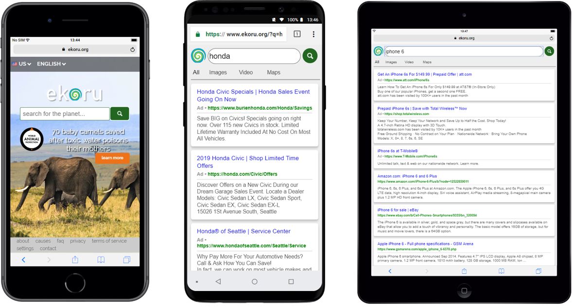Open 'Prepaid iPhone 6s | Save with Total Wireless' result
This screenshot has height=307, width=574.
click(x=422, y=109)
